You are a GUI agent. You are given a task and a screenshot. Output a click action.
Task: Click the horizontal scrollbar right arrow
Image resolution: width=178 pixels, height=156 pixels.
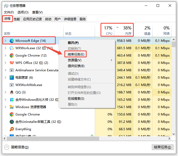click(x=169, y=139)
